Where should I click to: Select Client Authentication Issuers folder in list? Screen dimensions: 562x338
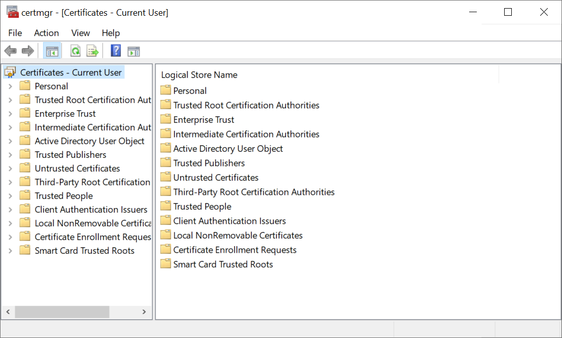[229, 221]
